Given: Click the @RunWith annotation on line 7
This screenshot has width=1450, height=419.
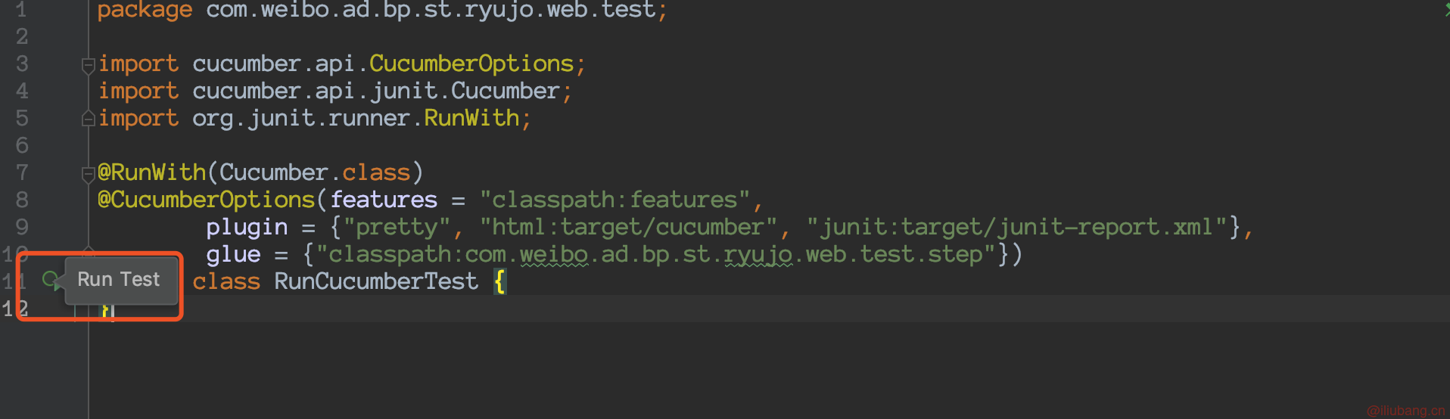Looking at the screenshot, I should tap(151, 172).
